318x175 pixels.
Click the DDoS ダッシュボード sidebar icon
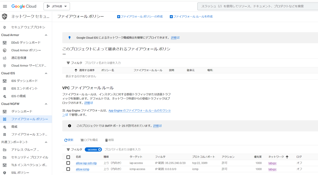click(5, 43)
